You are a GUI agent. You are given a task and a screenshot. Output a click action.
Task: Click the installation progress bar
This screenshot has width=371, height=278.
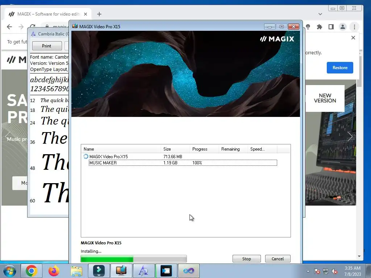134,258
